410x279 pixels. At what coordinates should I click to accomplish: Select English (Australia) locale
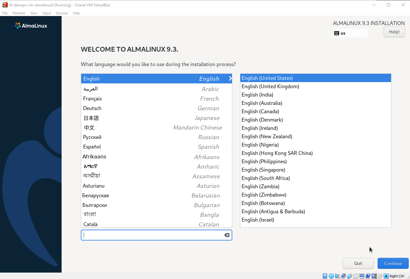(x=316, y=103)
